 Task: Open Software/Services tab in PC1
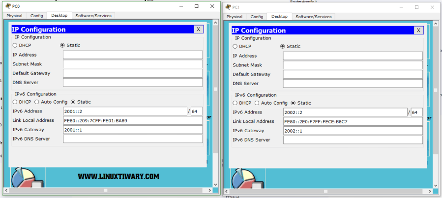(314, 17)
